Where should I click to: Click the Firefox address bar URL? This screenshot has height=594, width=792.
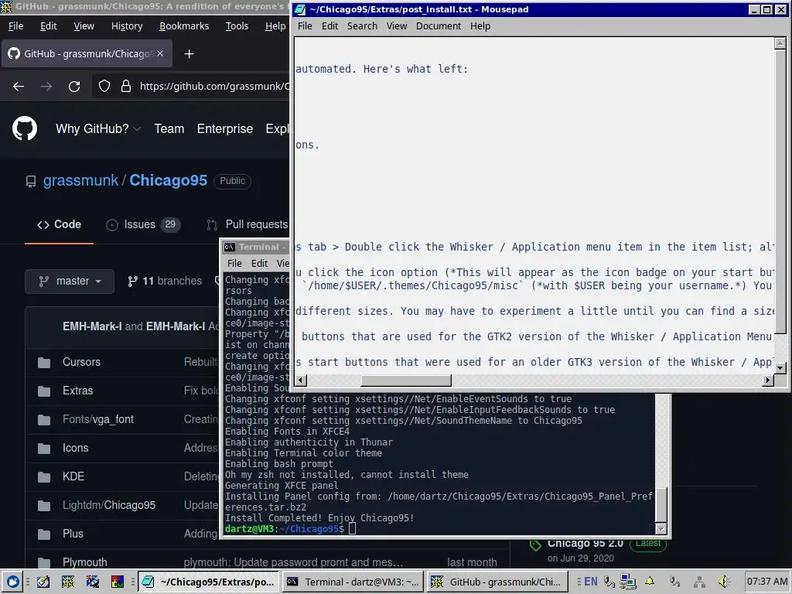coord(214,87)
